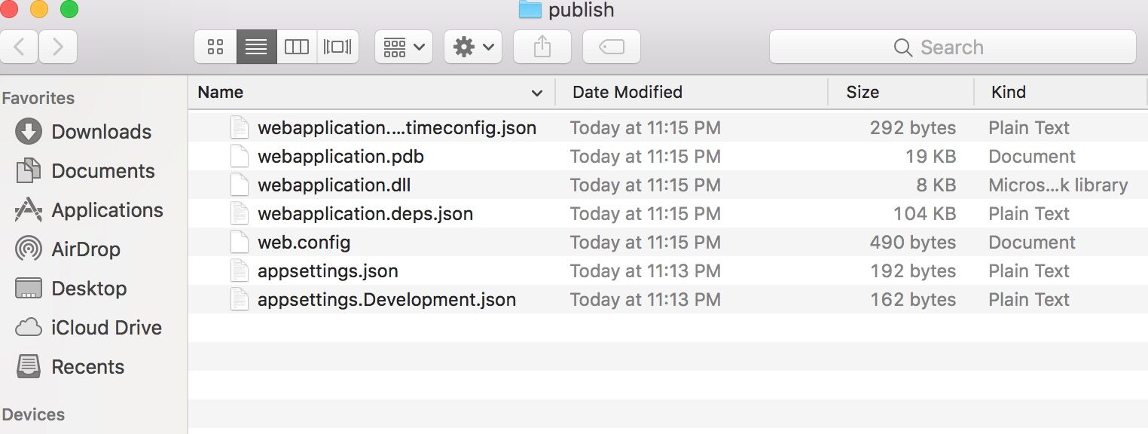
Task: Navigate back using the back arrow
Action: tap(20, 46)
